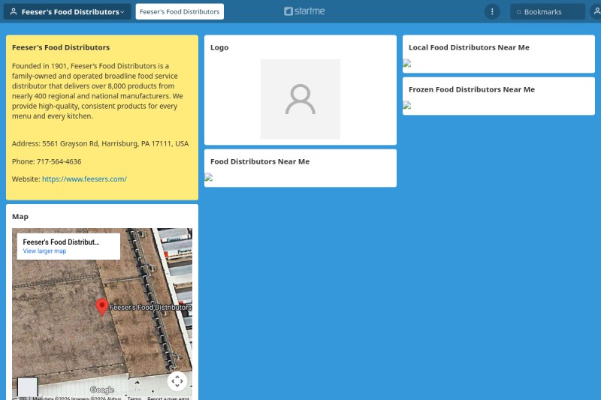Click the start.me logo
Image resolution: width=601 pixels, height=400 pixels.
(x=304, y=11)
